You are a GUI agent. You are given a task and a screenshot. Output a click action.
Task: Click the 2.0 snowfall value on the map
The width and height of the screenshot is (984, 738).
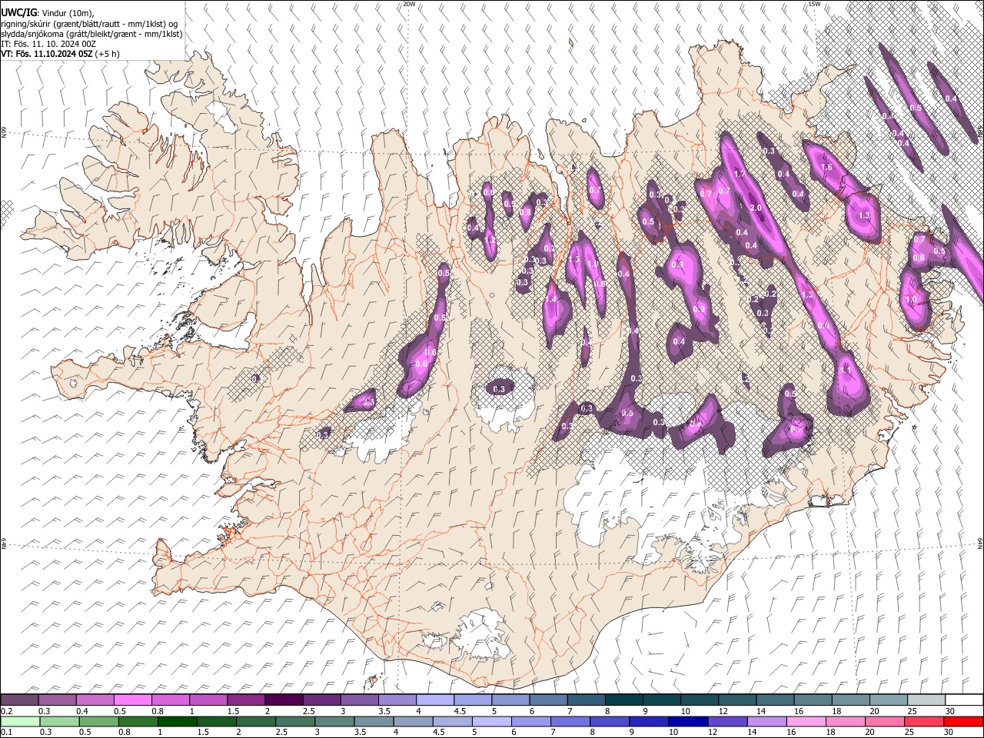(755, 208)
